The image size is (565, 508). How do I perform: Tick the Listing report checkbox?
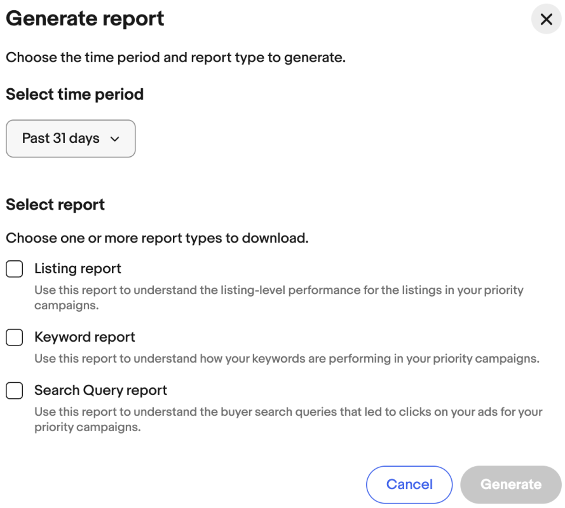15,269
